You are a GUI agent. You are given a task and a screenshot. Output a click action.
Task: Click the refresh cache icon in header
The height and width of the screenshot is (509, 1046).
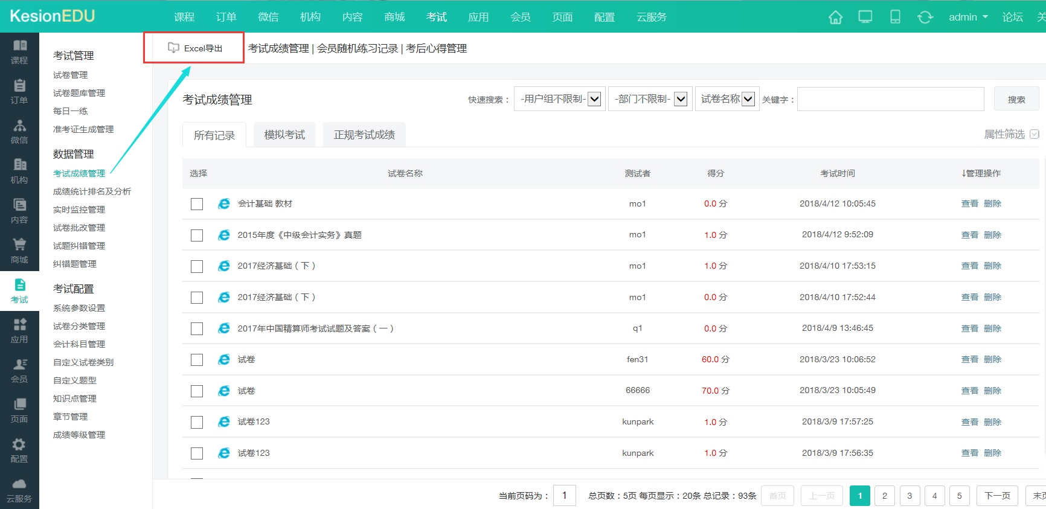(925, 17)
